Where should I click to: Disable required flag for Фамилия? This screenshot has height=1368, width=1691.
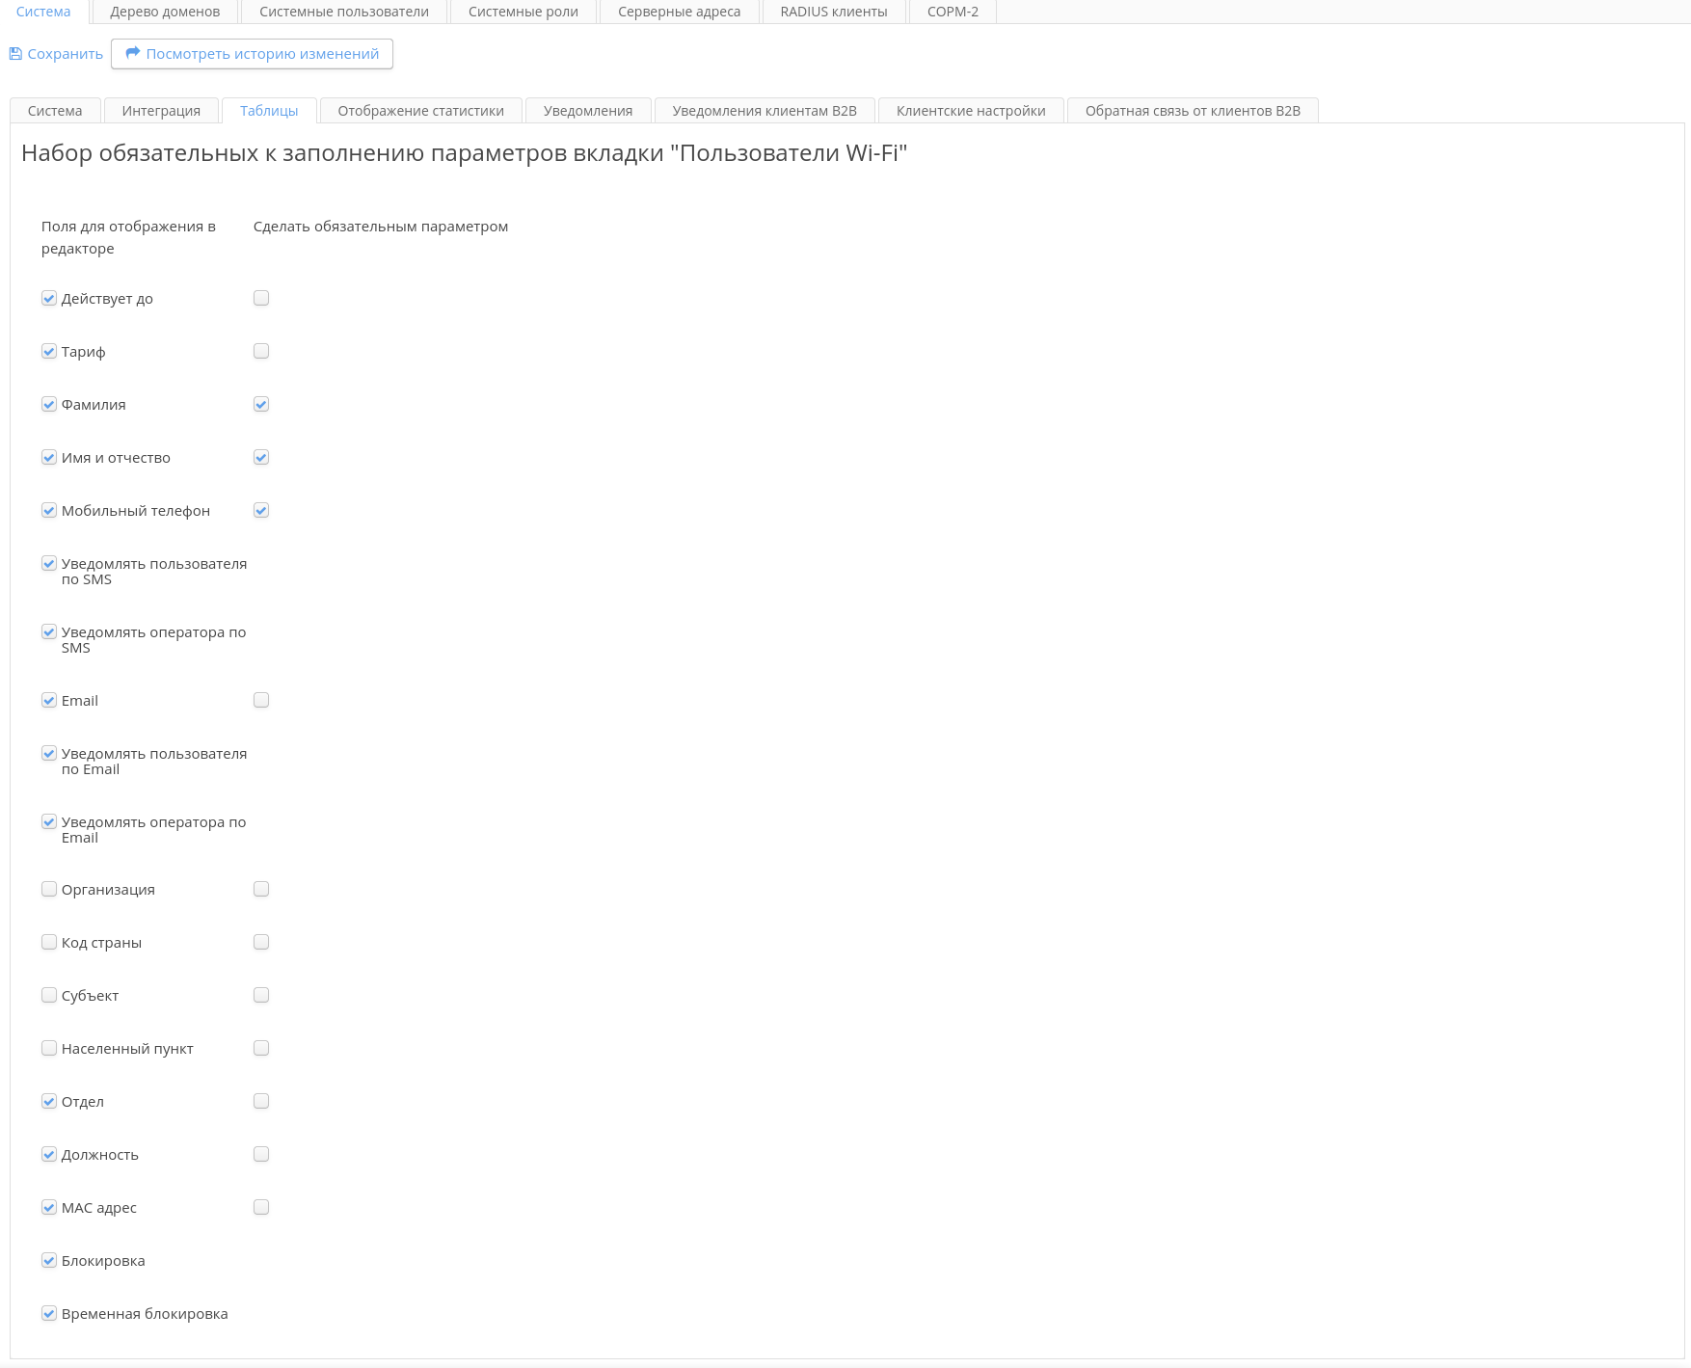(x=261, y=404)
